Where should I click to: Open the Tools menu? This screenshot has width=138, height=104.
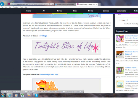(21, 7)
